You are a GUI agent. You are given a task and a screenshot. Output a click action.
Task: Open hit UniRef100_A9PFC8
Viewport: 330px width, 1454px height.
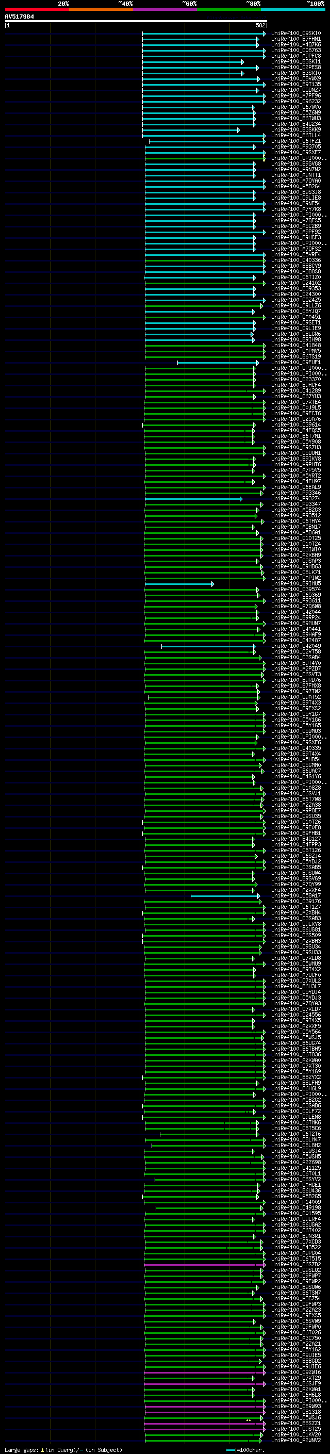coord(296,56)
